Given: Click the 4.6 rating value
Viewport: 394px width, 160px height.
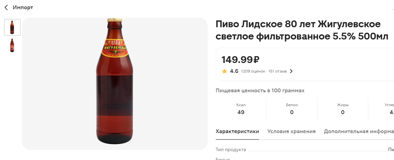Looking at the screenshot, I should click(x=234, y=71).
